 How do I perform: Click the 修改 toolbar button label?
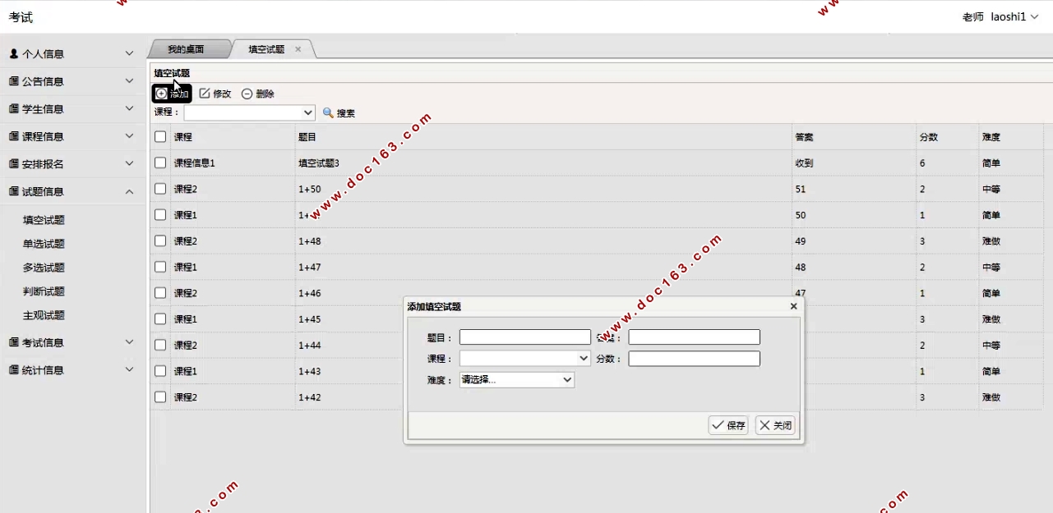pos(222,94)
